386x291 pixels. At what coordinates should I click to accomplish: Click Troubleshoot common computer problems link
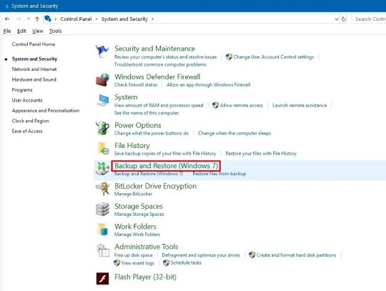pyautogui.click(x=160, y=64)
